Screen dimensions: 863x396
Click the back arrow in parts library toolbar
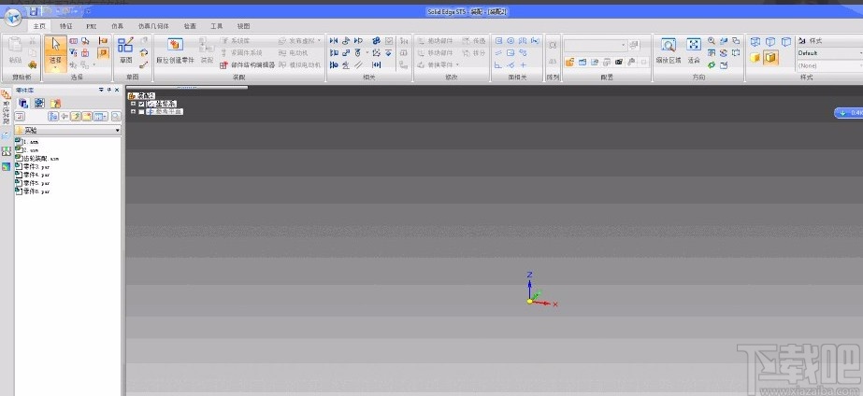tap(65, 117)
